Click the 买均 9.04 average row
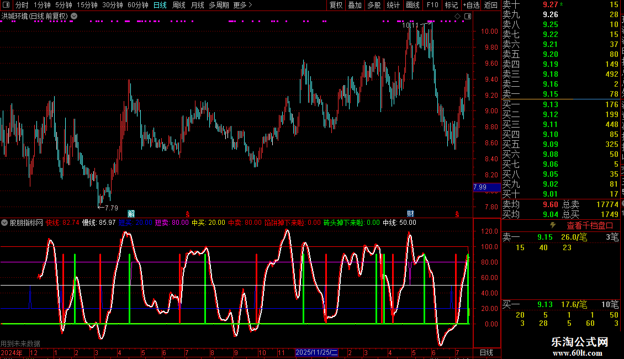The width and height of the screenshot is (624, 359). 530,214
